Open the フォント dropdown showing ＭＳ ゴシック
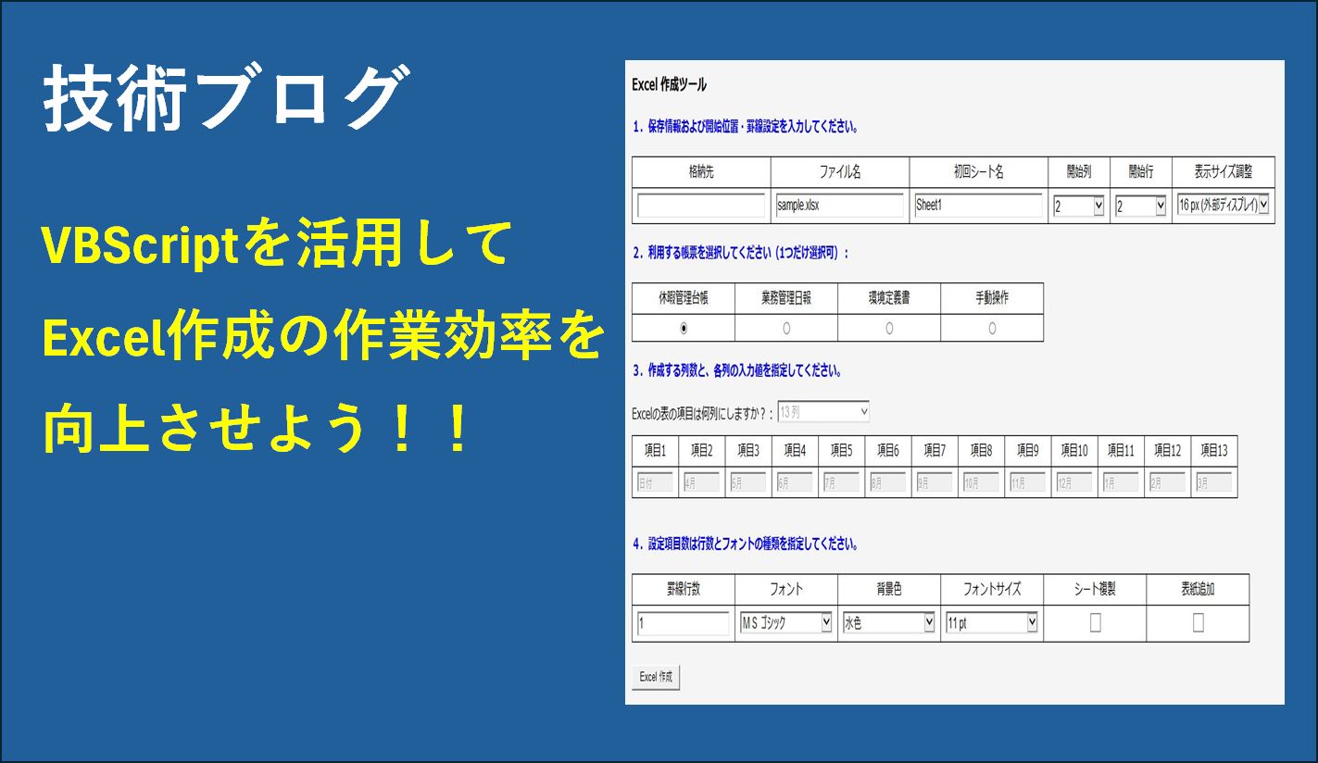 (x=786, y=623)
